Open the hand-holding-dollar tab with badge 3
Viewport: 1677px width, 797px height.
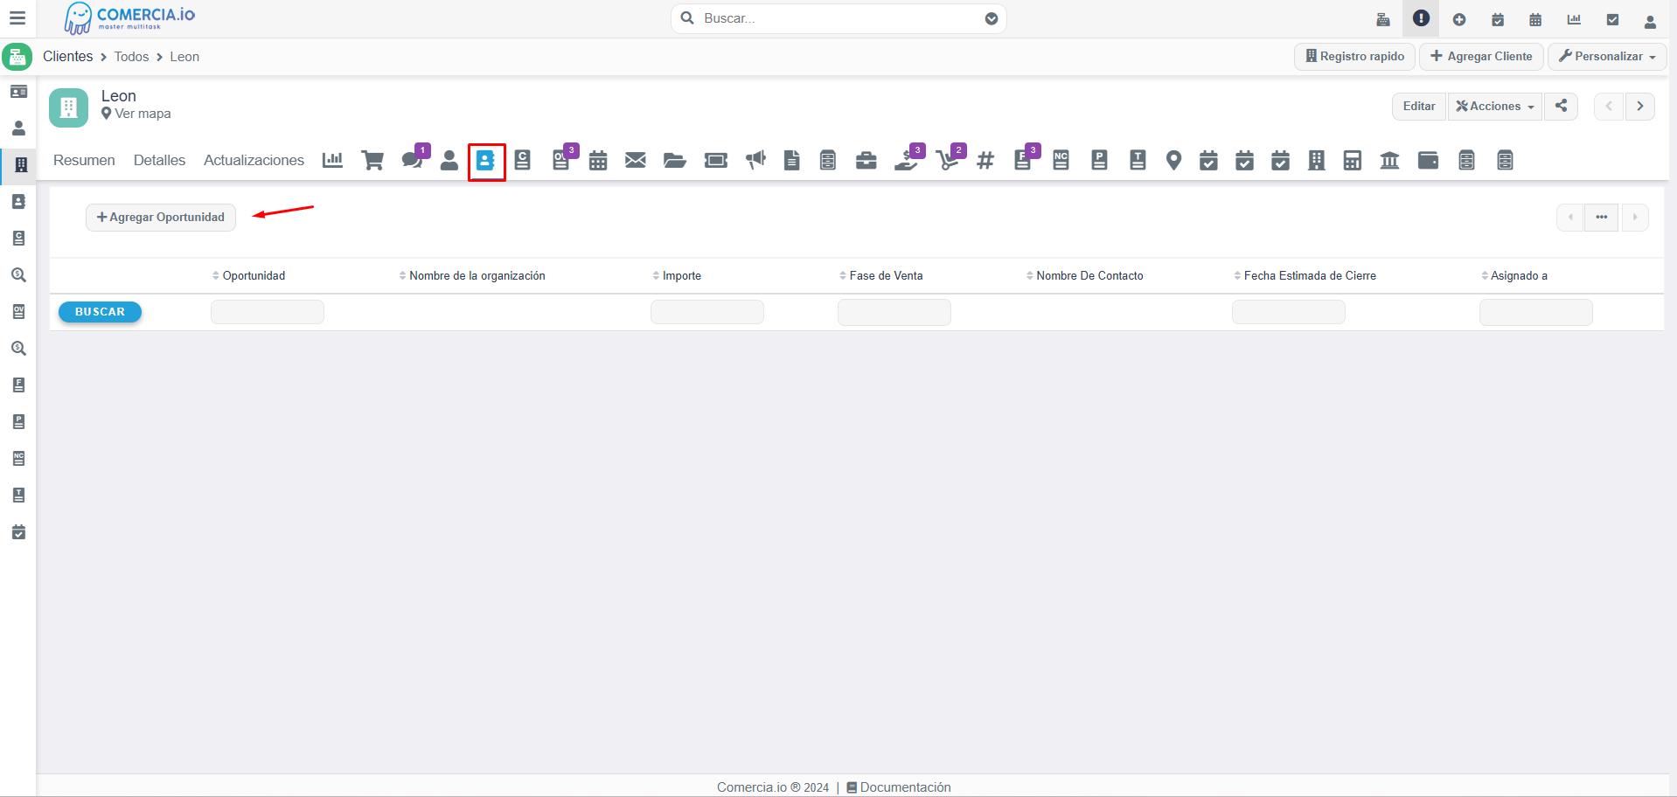(x=908, y=159)
